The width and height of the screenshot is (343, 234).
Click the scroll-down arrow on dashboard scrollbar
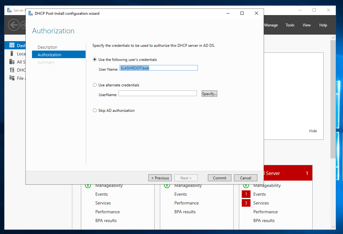click(x=333, y=226)
